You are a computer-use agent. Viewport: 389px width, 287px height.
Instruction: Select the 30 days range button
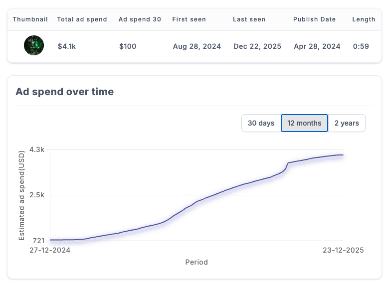pos(261,123)
